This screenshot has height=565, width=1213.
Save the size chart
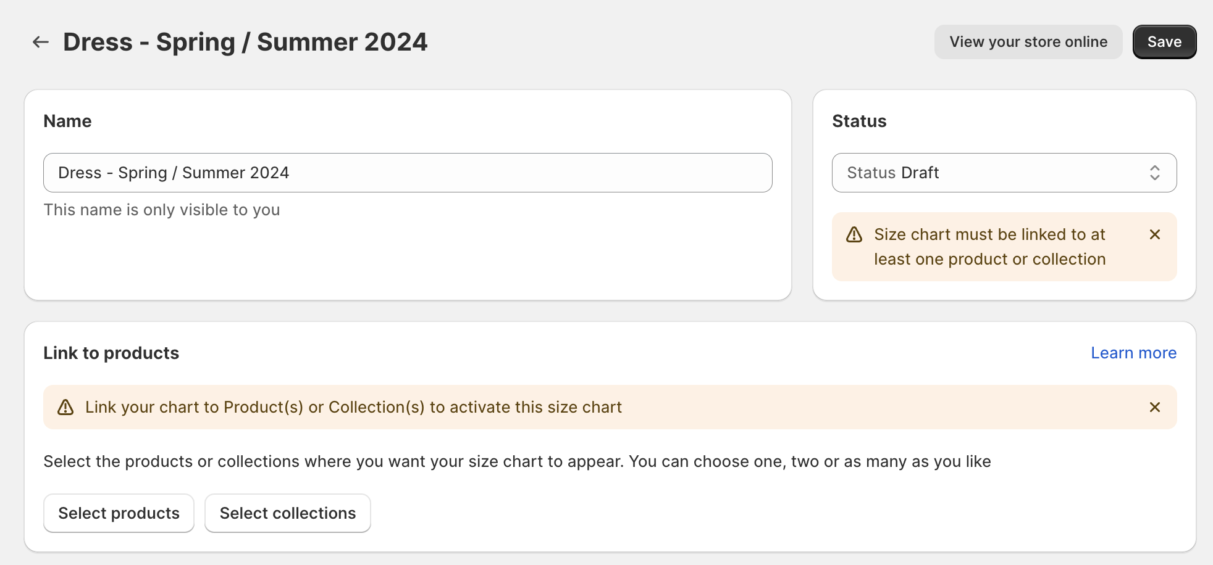[x=1164, y=42]
